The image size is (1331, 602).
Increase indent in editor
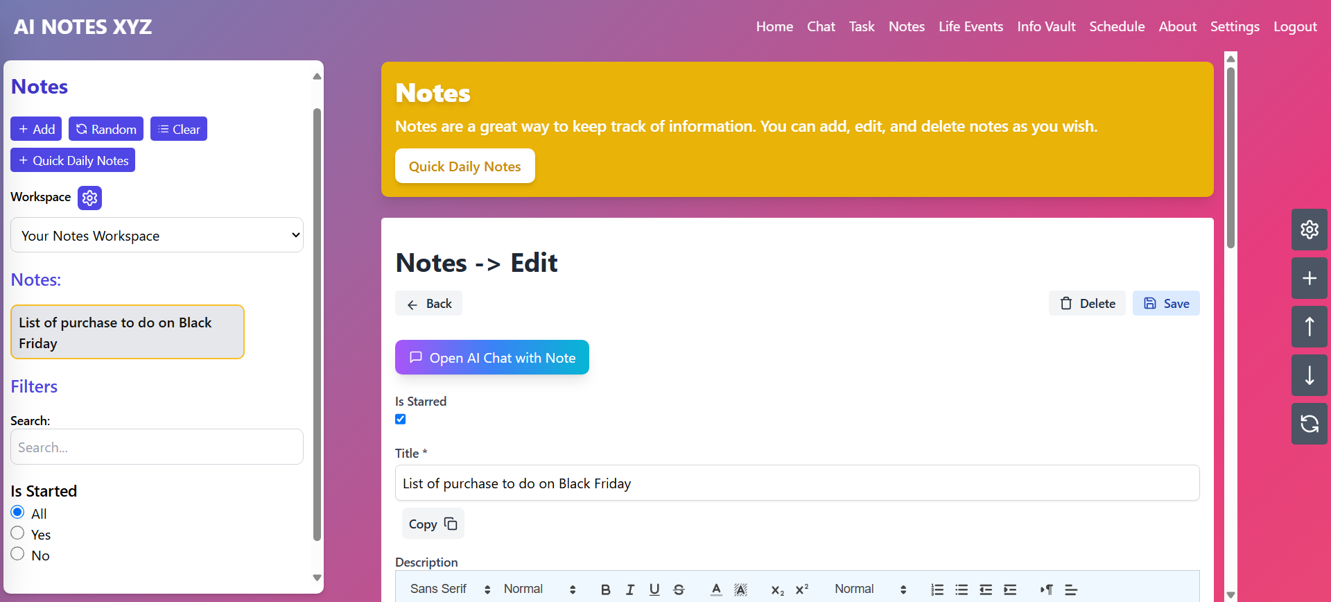coord(1010,590)
